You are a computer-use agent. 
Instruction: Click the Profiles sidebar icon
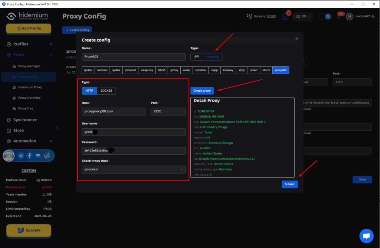[9, 44]
